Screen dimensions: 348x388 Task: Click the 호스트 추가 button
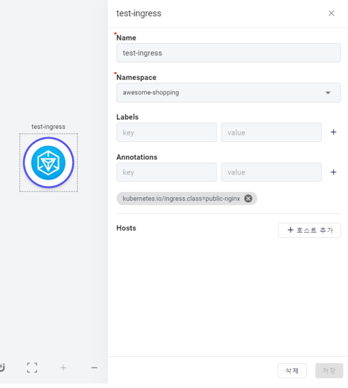(309, 230)
